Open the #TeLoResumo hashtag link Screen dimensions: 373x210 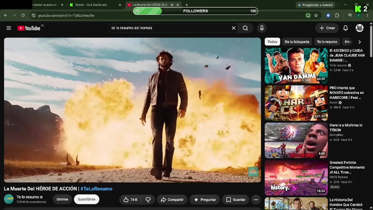(x=96, y=189)
